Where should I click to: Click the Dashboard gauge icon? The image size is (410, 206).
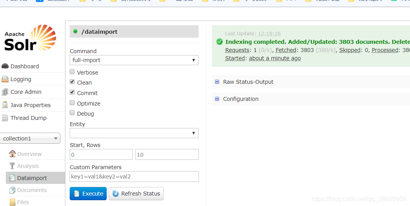(x=5, y=66)
